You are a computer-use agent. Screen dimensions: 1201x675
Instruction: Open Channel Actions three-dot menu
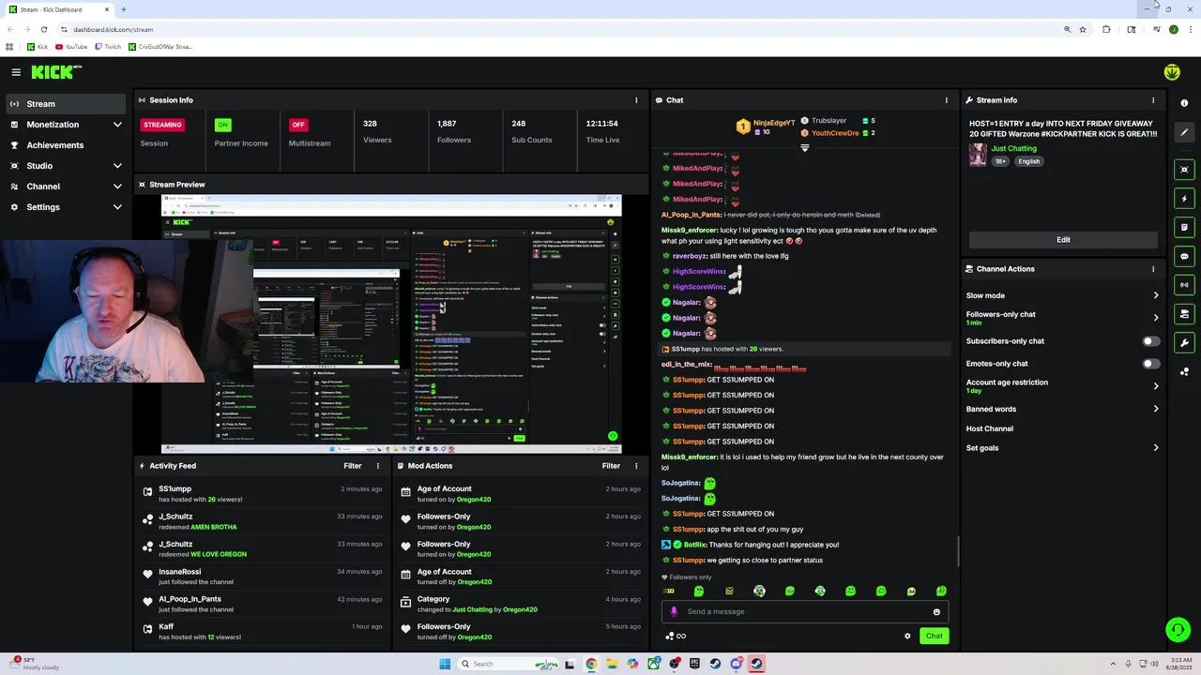point(1153,269)
